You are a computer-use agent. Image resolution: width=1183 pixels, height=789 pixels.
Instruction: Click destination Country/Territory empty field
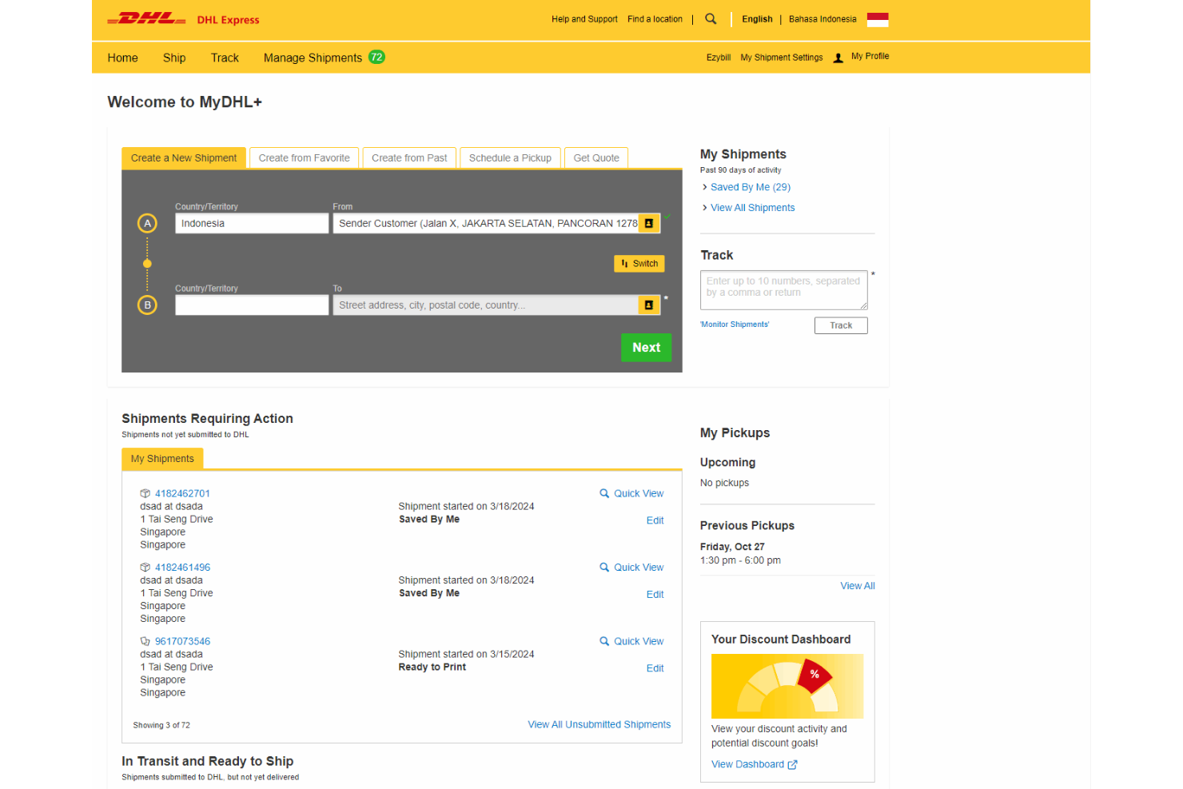click(x=252, y=305)
